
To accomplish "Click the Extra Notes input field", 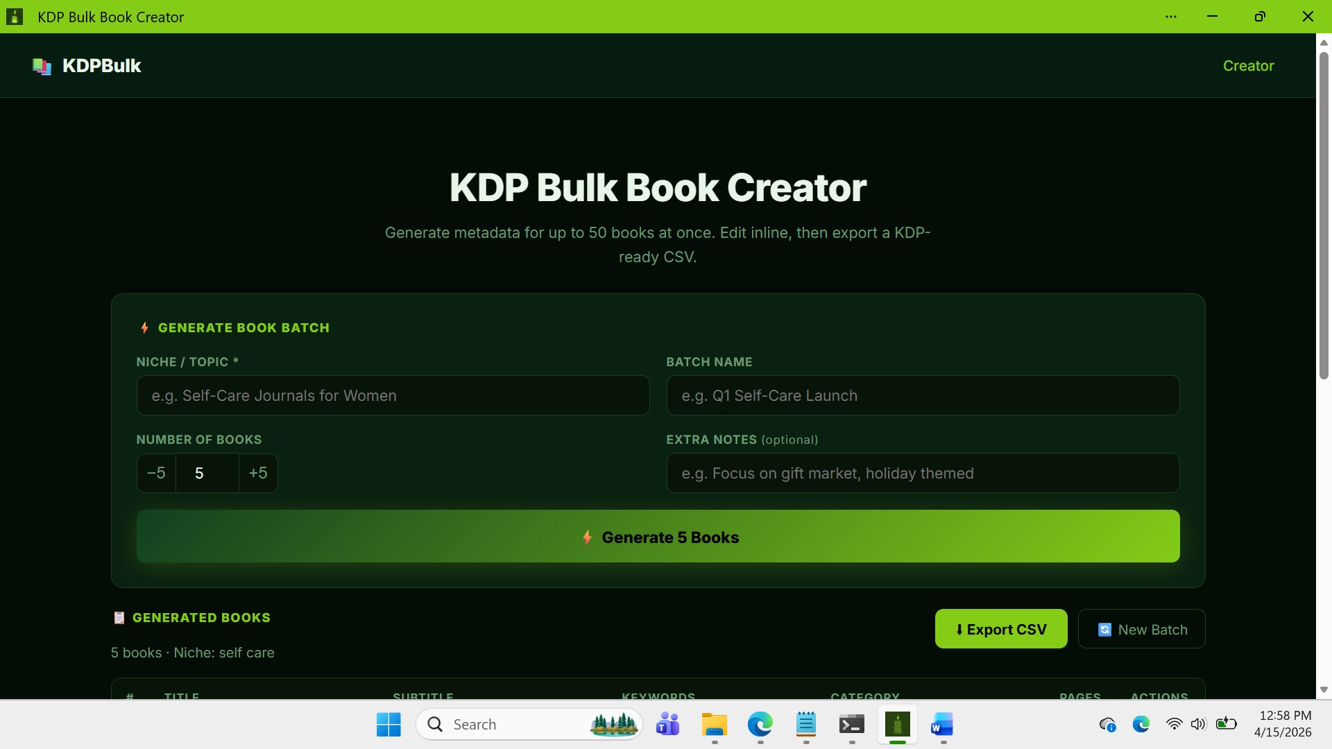I will 923,473.
